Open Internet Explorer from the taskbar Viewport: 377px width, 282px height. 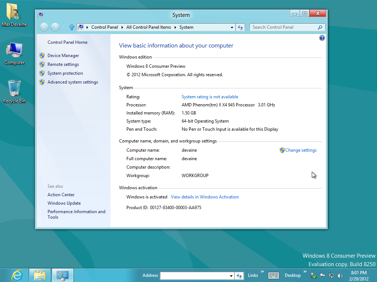click(17, 275)
